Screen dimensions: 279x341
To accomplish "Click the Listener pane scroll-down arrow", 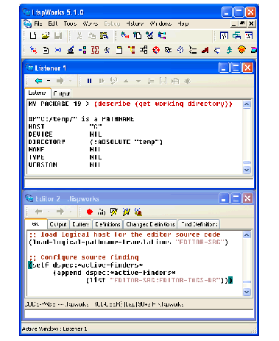I will pyautogui.click(x=247, y=170).
